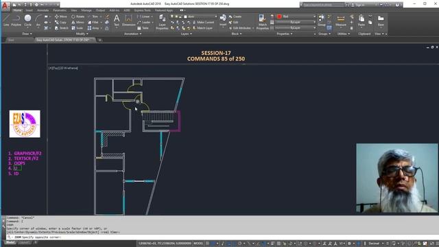
Task: Select the Text tool
Action: [117, 21]
